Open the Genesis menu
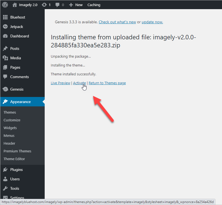Image resolution: width=222 pixels, height=205 pixels. [17, 89]
